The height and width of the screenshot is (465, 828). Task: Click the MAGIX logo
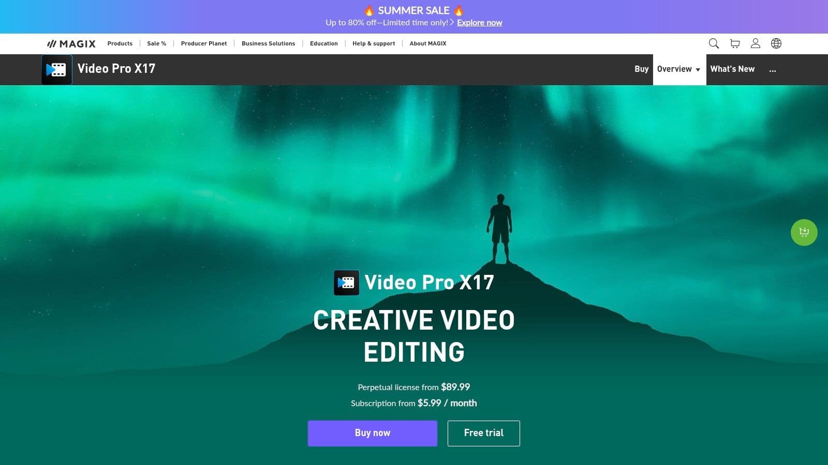tap(71, 44)
